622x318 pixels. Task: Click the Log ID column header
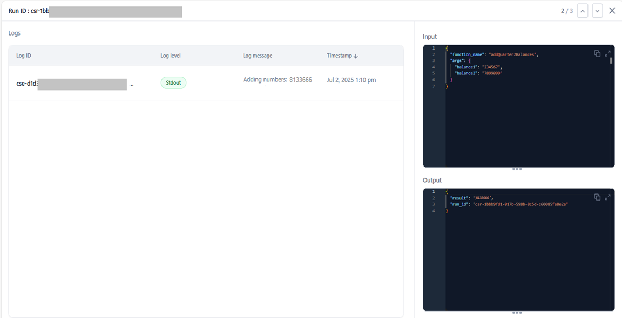24,56
